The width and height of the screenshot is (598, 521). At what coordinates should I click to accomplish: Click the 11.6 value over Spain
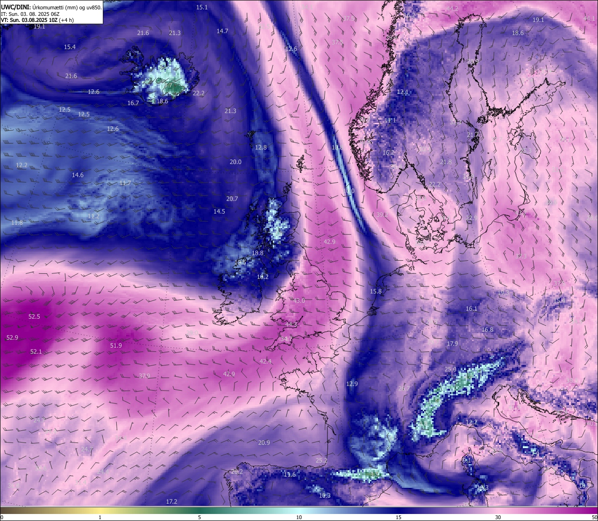point(290,474)
